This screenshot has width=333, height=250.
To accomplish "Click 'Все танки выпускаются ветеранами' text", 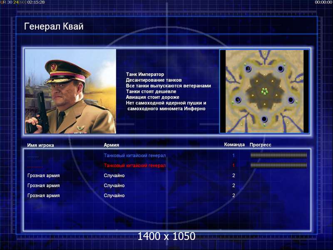I will (x=169, y=86).
